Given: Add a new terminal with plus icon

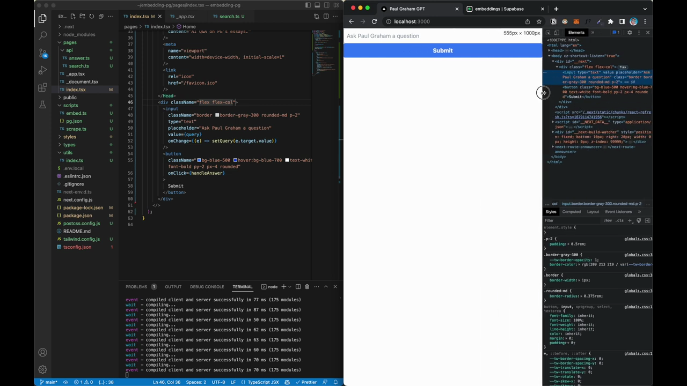Looking at the screenshot, I should (x=283, y=286).
